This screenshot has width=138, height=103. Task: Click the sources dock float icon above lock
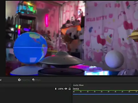pos(70,85)
